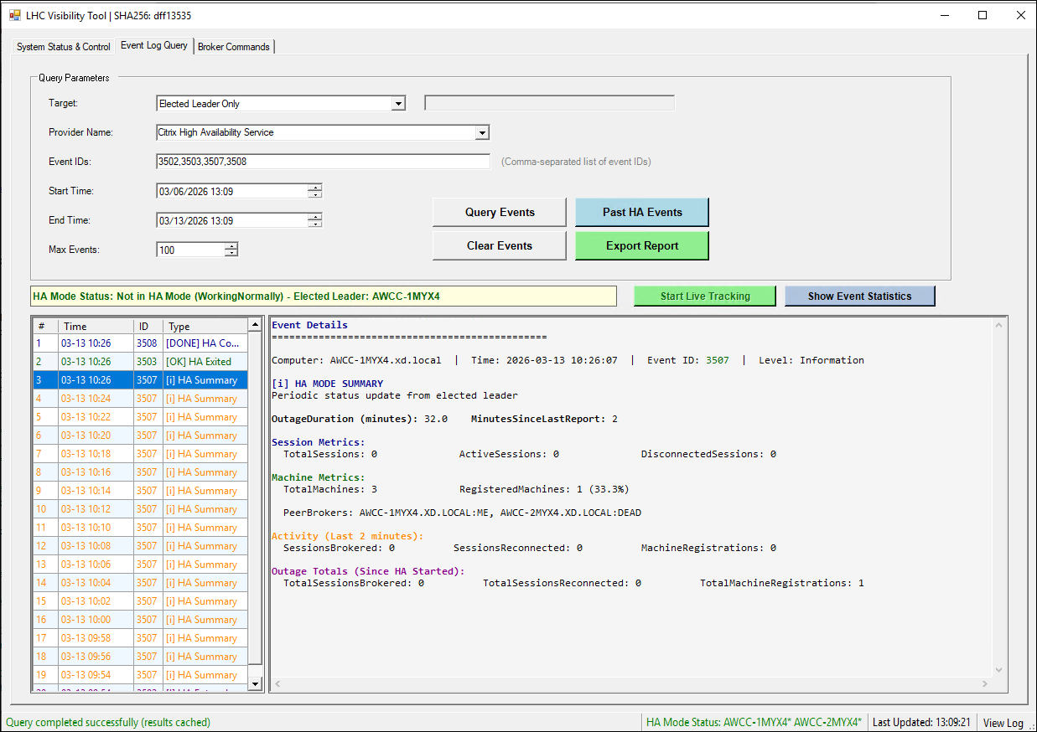Decrement End Time with down spinner
Viewport: 1037px width, 732px height.
(314, 224)
